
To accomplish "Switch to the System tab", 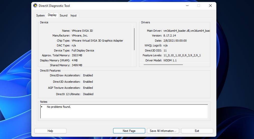I will point(40,15).
